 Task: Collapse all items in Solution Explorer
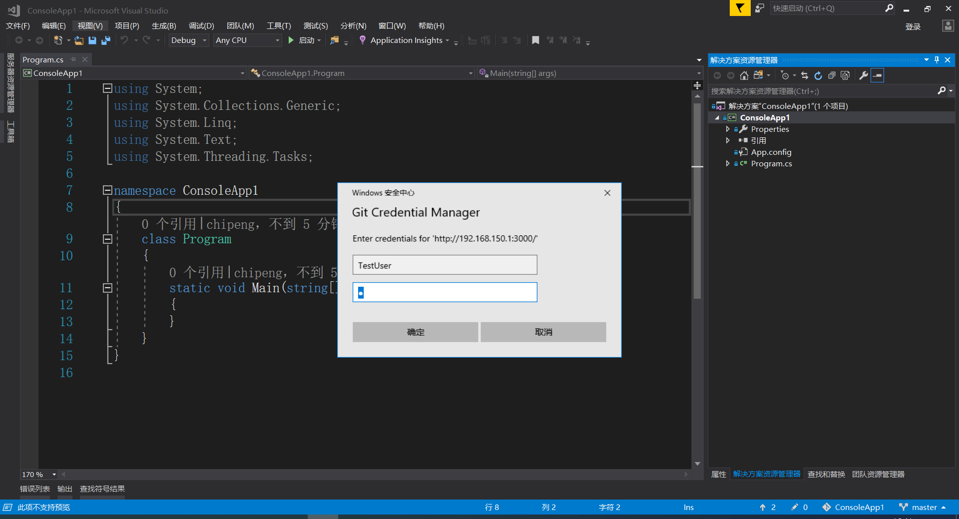pos(832,75)
